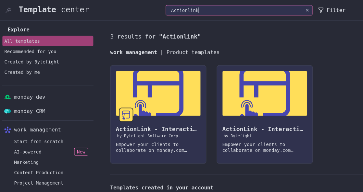
Task: Open the Filter options
Action: (x=332, y=10)
